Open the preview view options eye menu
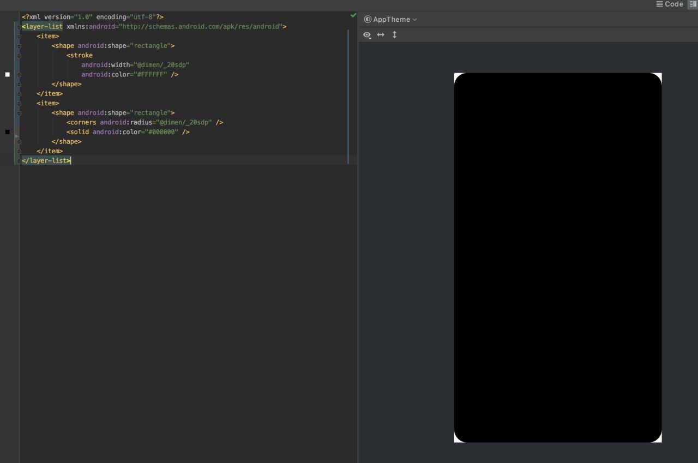 [367, 35]
